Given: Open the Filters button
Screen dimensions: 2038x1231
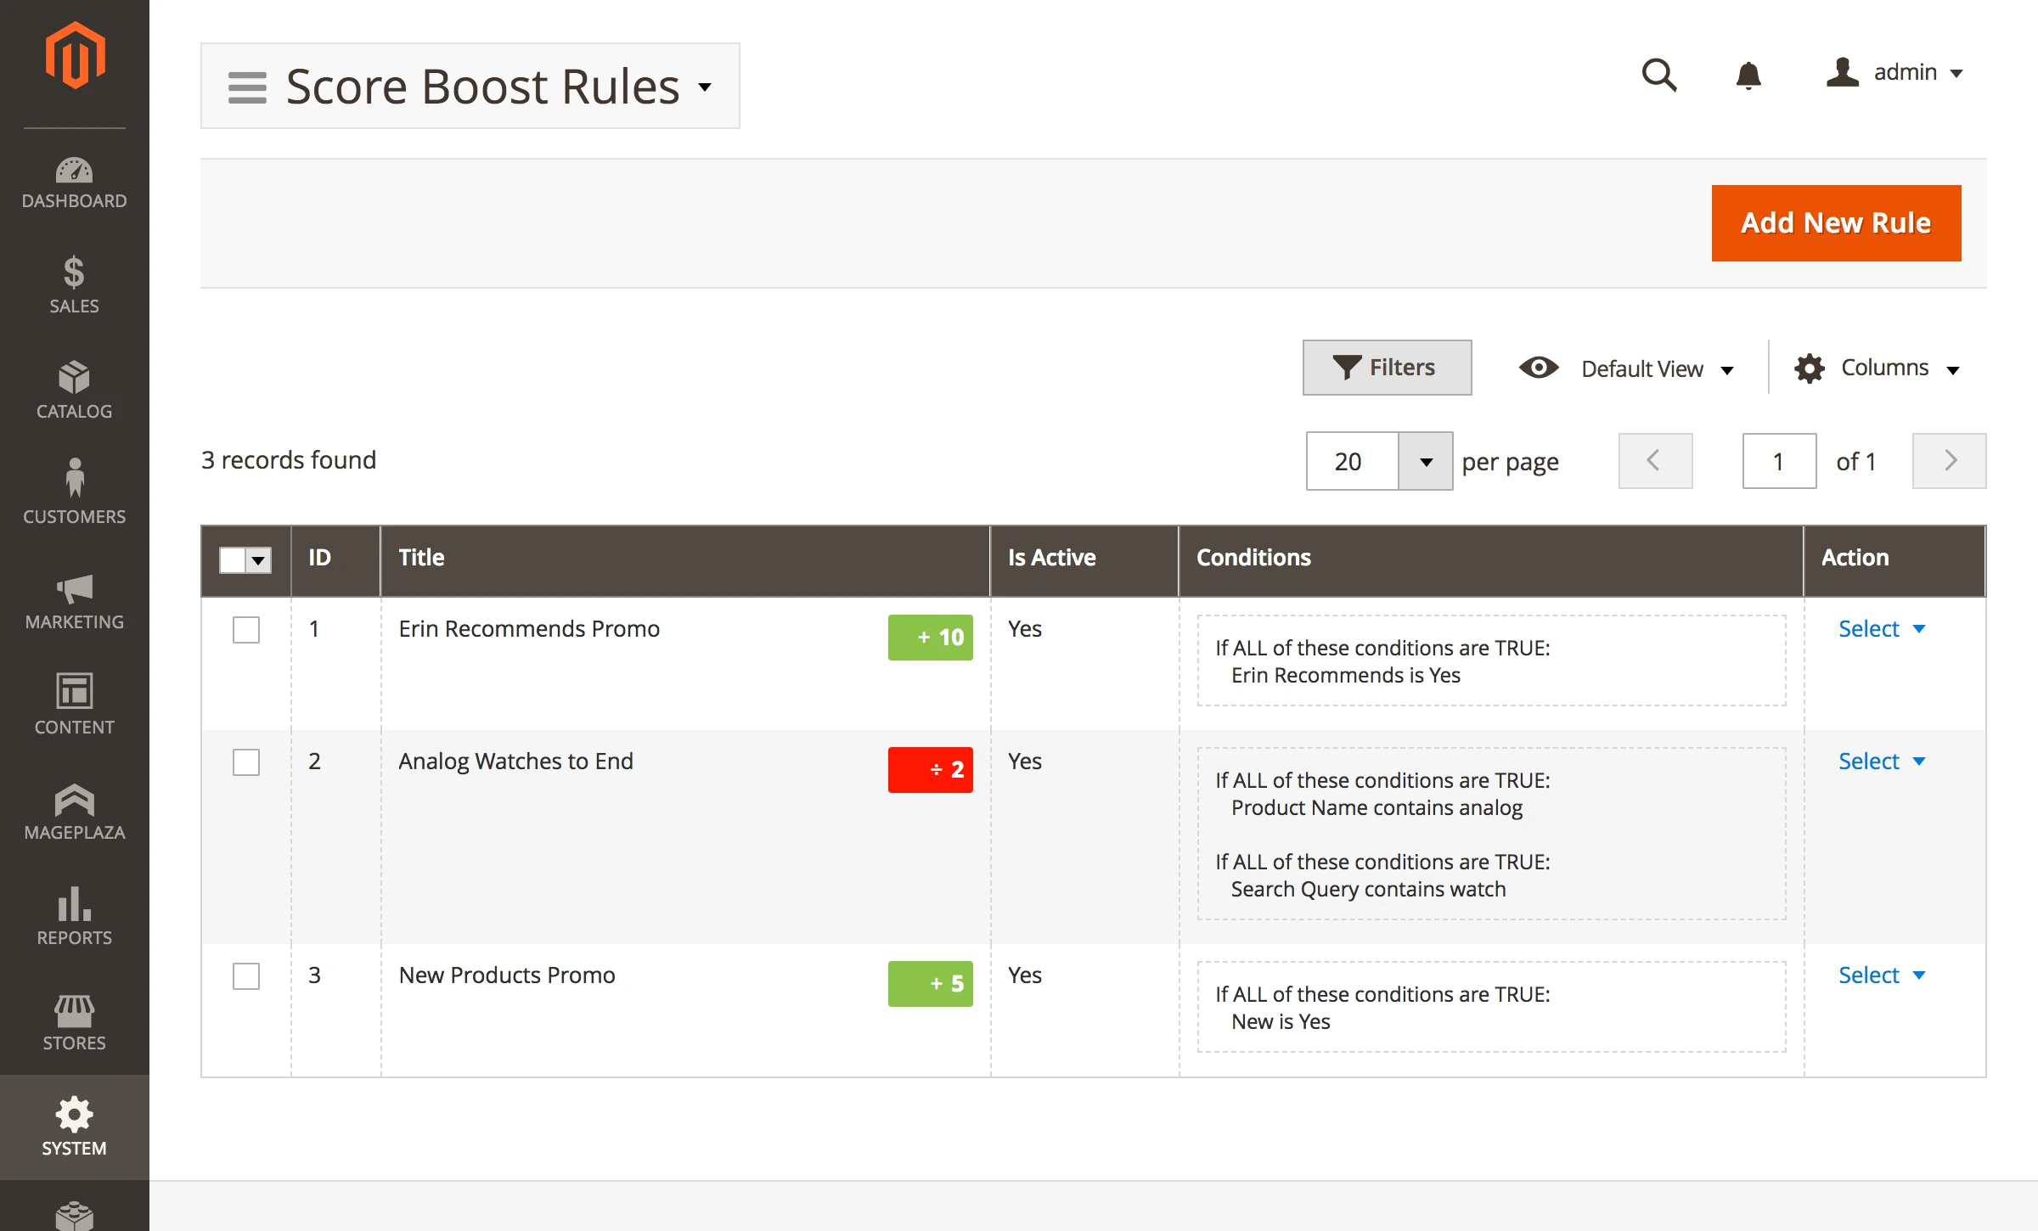Looking at the screenshot, I should pyautogui.click(x=1387, y=368).
